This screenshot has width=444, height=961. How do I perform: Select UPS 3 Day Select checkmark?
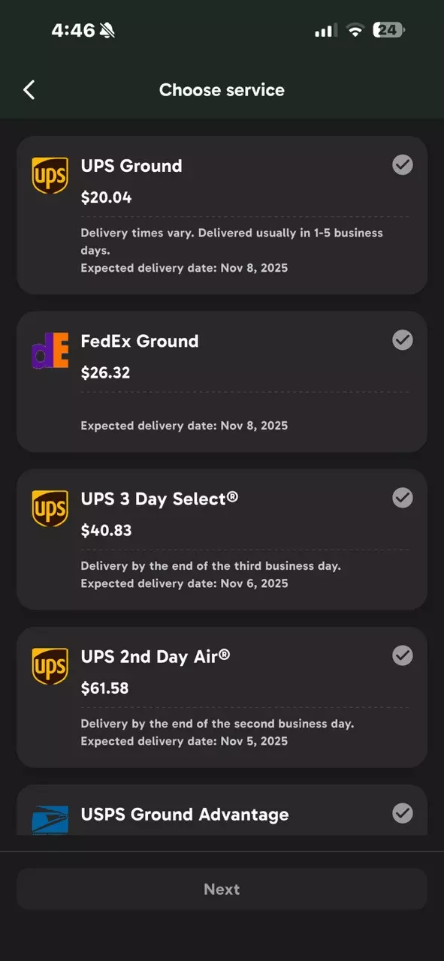403,498
